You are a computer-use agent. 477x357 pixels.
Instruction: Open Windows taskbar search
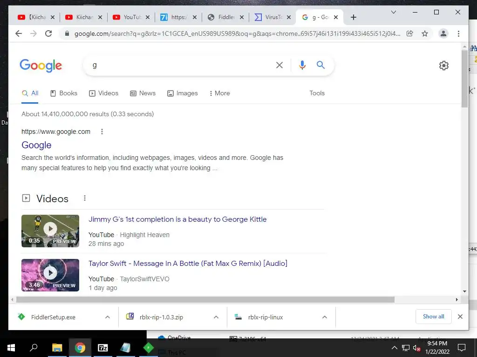(x=34, y=348)
